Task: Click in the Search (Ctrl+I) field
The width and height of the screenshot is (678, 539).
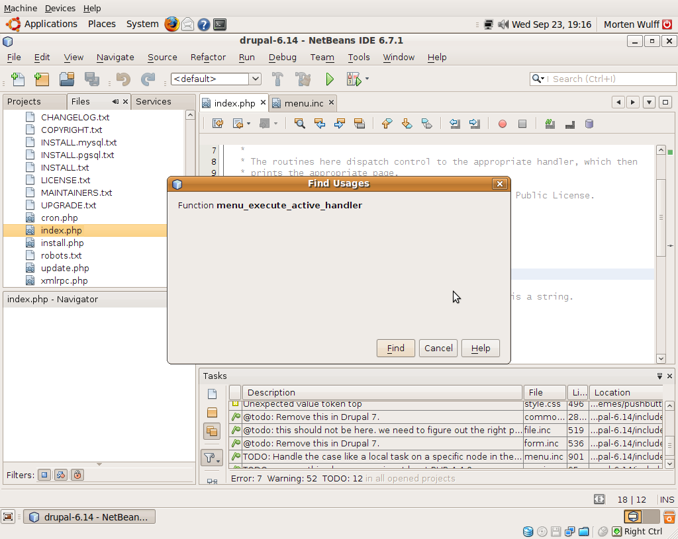Action: pos(610,79)
